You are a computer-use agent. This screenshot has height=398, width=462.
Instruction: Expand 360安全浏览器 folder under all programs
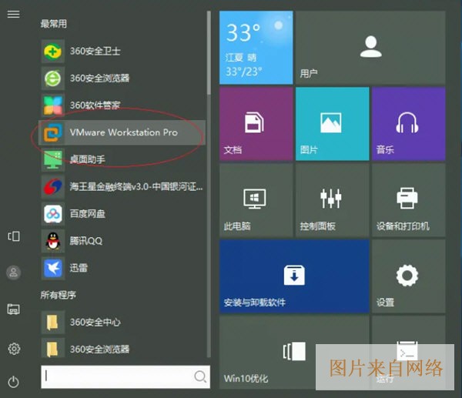coord(122,349)
